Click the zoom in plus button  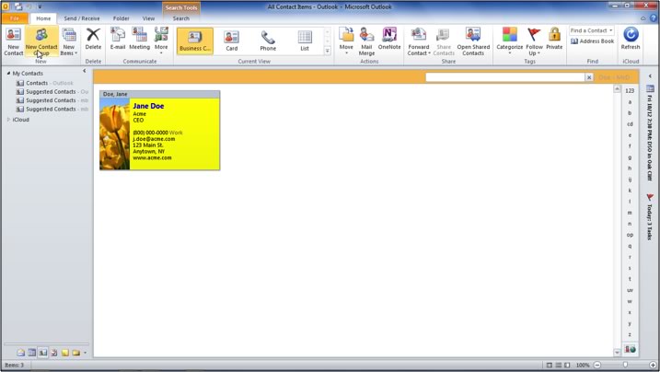tap(653, 365)
